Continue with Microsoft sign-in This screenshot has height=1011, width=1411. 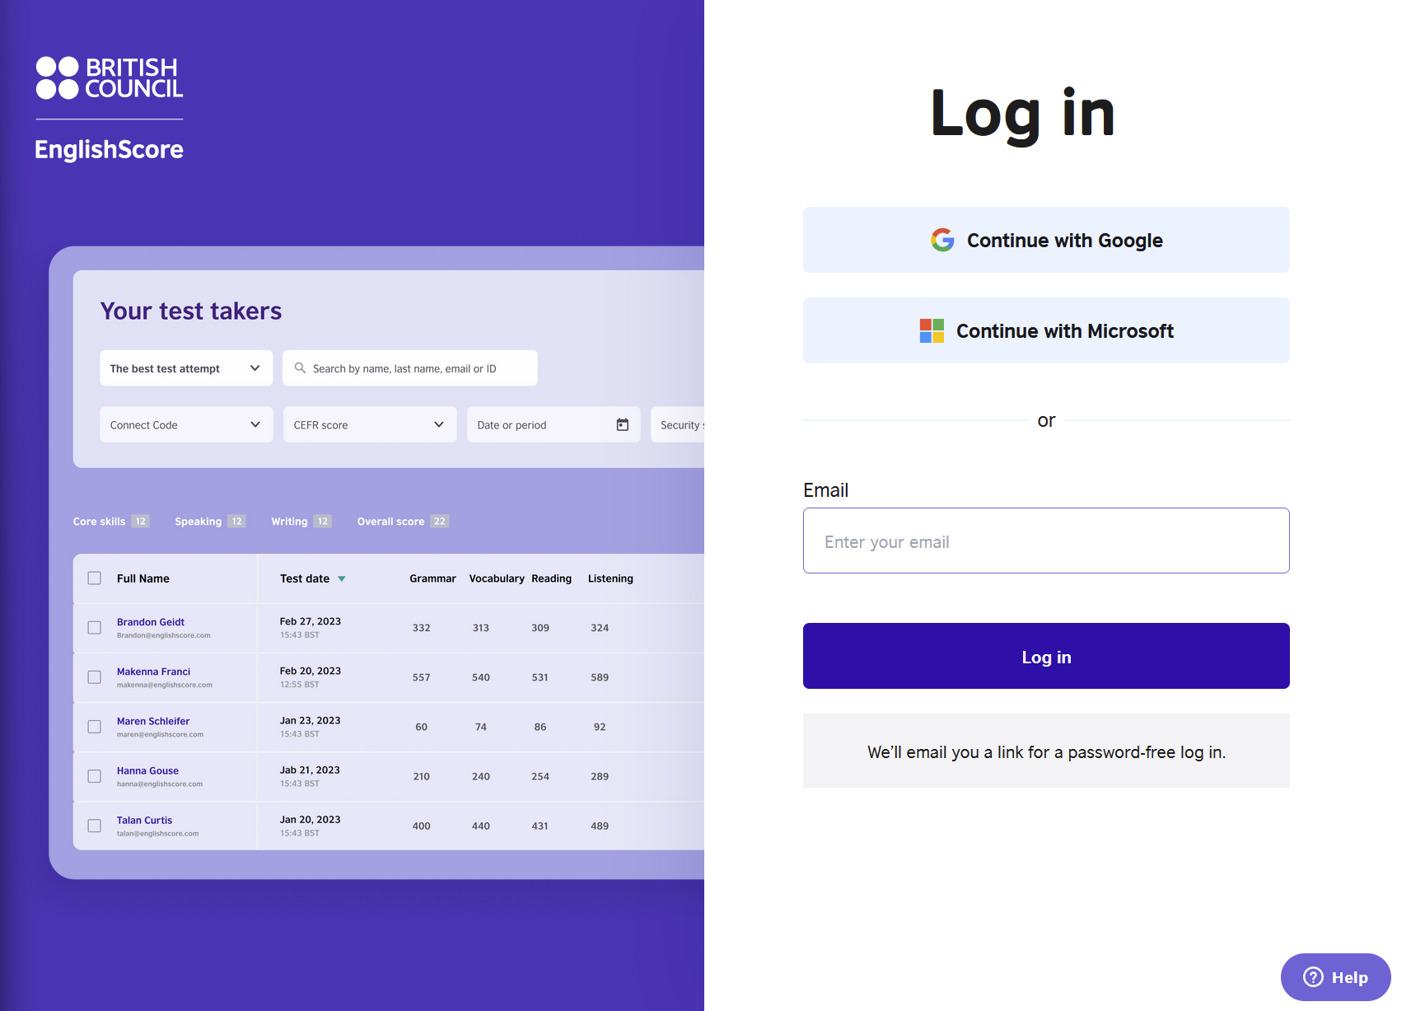point(1046,330)
